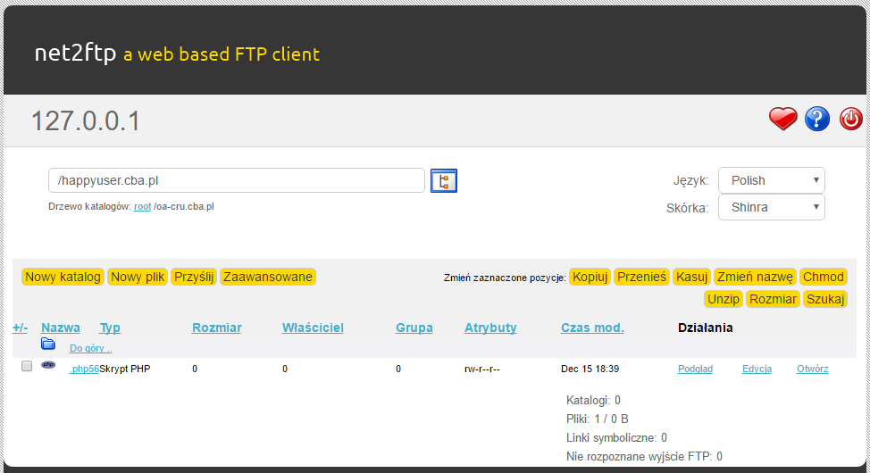This screenshot has width=870, height=473.
Task: Click the Nowy plik button
Action: [x=138, y=277]
